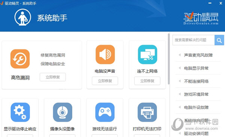Open the 打印机无法打印 printer icon

[147, 112]
